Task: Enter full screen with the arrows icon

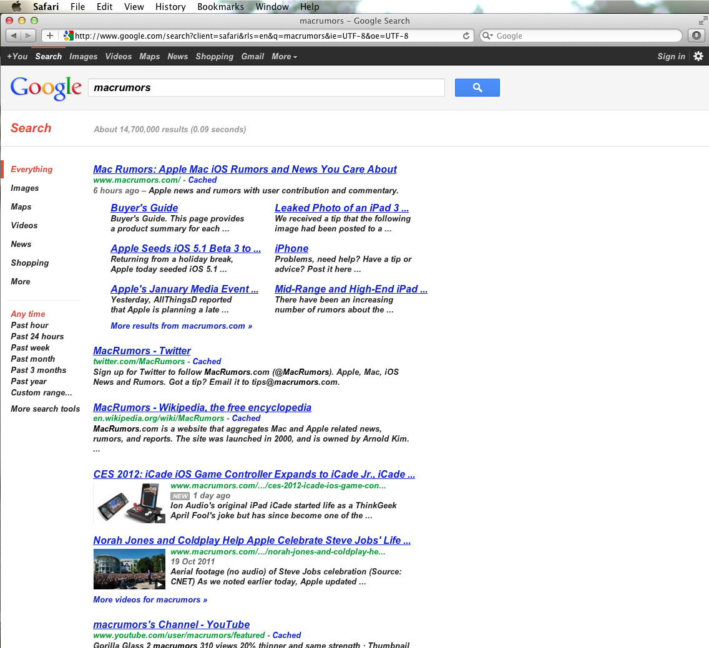Action: (x=703, y=21)
